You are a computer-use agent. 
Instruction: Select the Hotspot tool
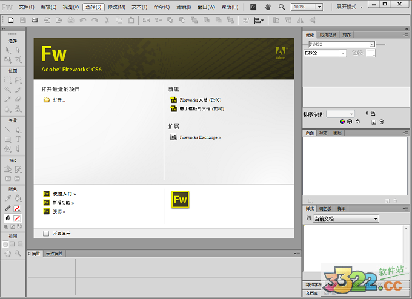[8, 169]
